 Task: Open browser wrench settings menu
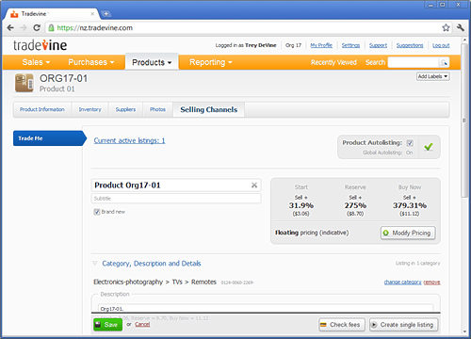[461, 28]
